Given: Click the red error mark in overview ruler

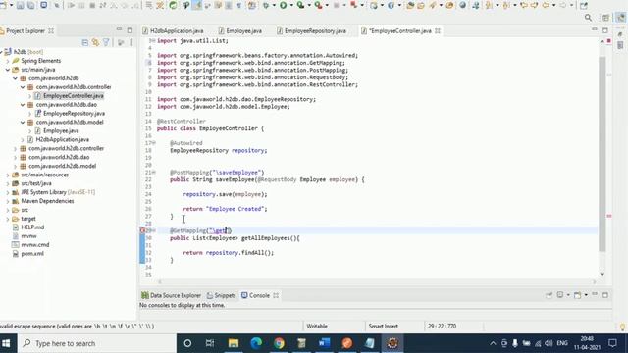Looking at the screenshot, I should [609, 216].
